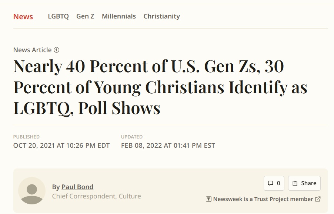
Task: Click the published date Oct 20, 2021
Action: coord(61,146)
